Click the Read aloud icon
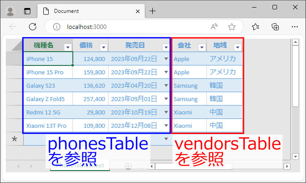Screen dimensions: 306x183 click(x=214, y=27)
